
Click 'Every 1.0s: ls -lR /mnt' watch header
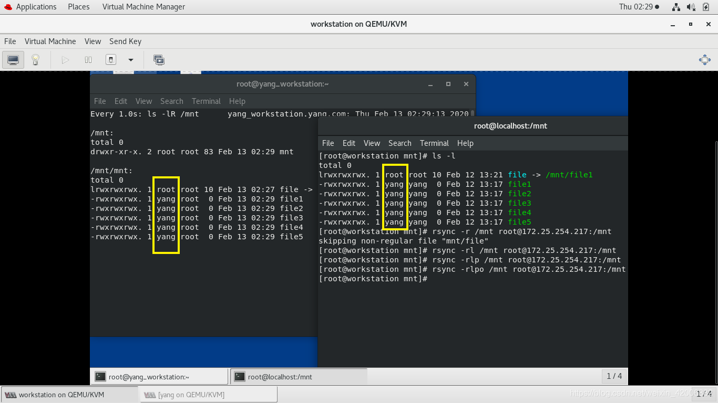click(145, 114)
